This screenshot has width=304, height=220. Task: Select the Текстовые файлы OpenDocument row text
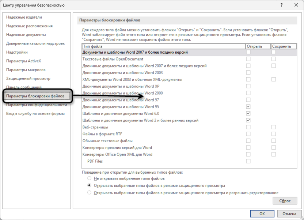point(113,59)
